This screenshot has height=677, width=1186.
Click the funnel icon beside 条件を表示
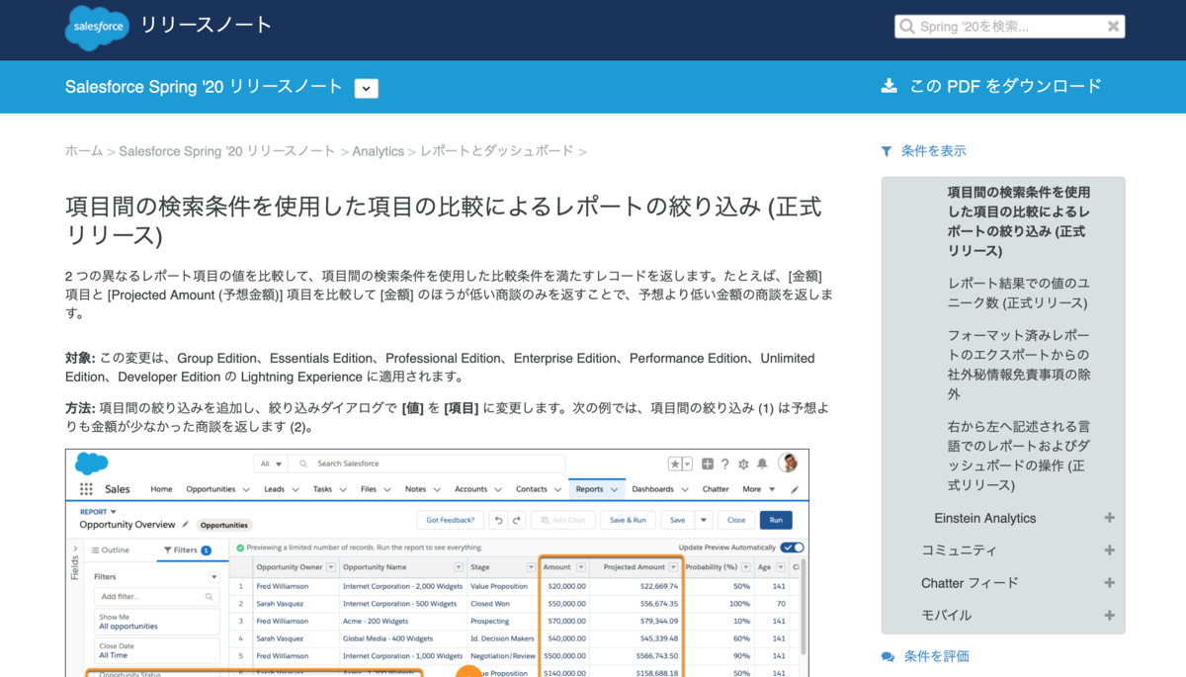pos(887,151)
